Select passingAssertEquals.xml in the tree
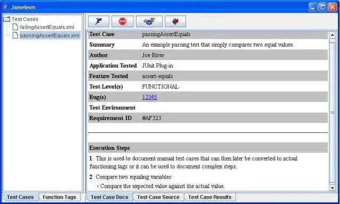Image resolution: width=340 pixels, height=204 pixels. point(50,35)
